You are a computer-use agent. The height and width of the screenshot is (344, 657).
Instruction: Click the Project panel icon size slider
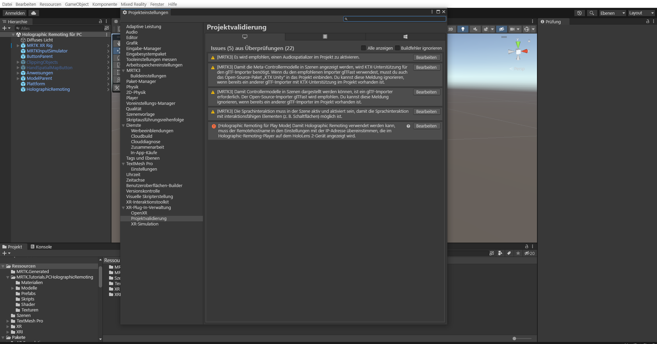pos(514,339)
